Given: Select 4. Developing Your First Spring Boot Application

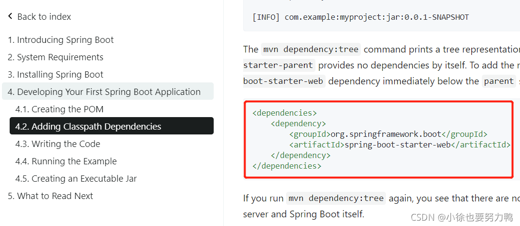Looking at the screenshot, I should coord(108,92).
